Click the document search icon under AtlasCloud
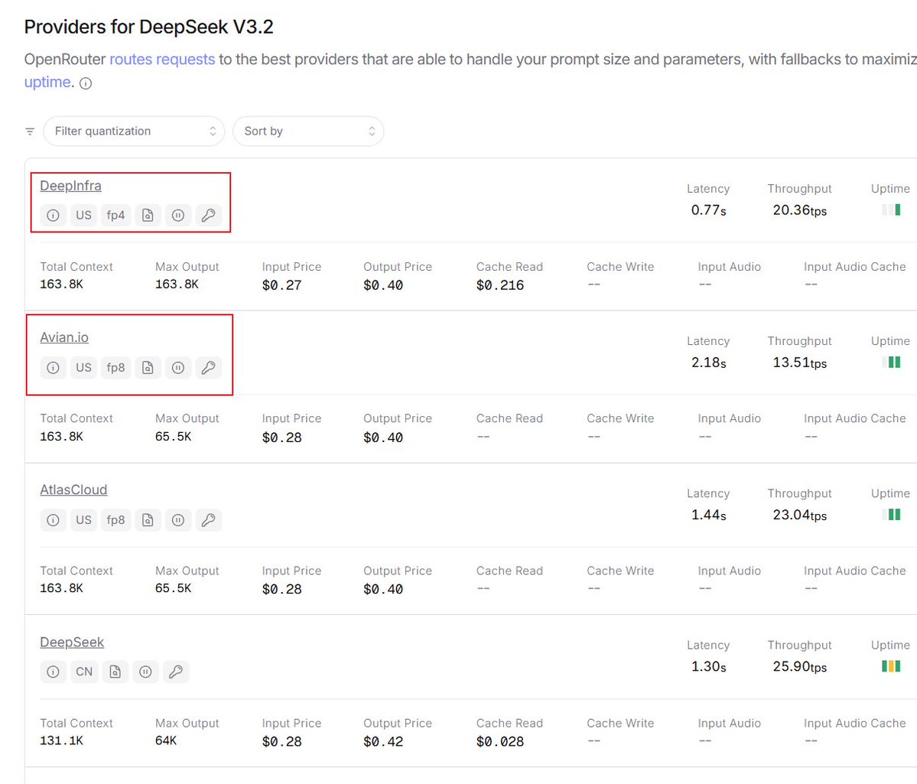The height and width of the screenshot is (784, 917). tap(148, 520)
